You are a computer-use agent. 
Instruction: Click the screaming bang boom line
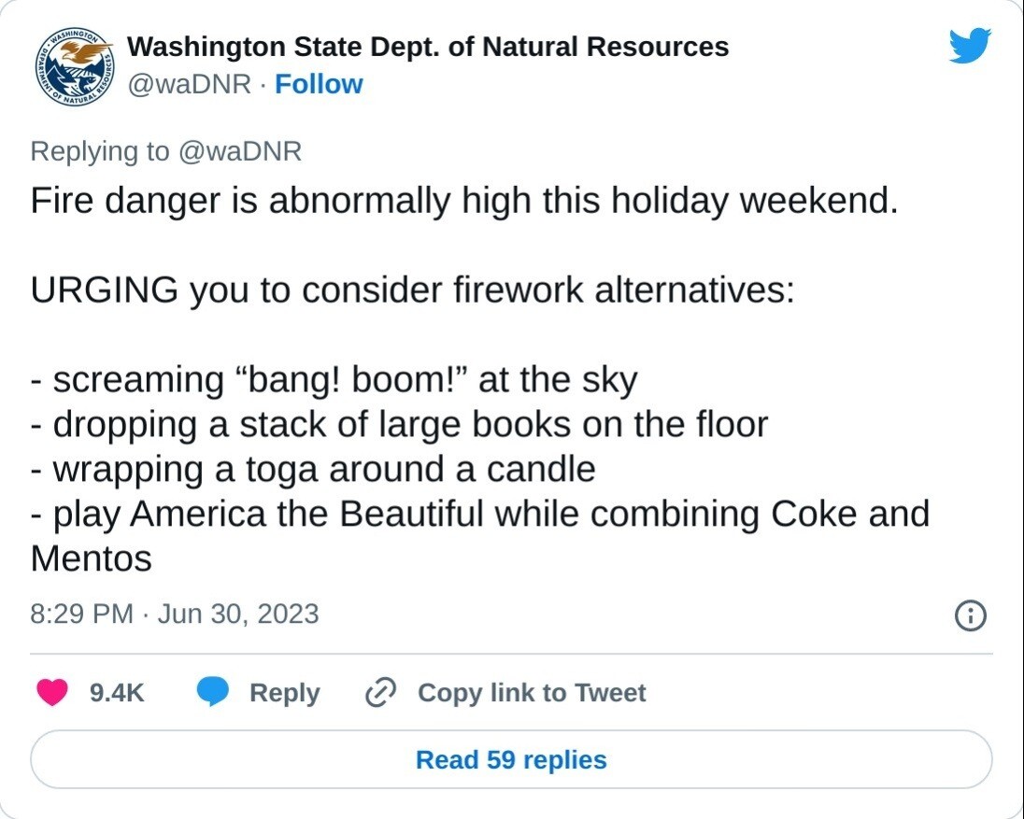coord(334,380)
